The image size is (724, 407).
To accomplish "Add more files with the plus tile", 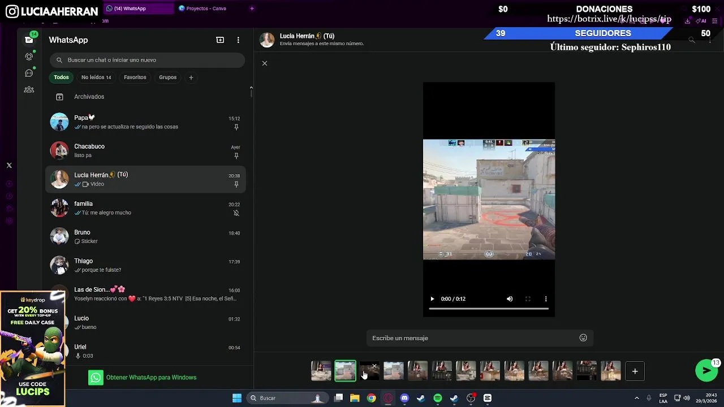I will tap(635, 371).
